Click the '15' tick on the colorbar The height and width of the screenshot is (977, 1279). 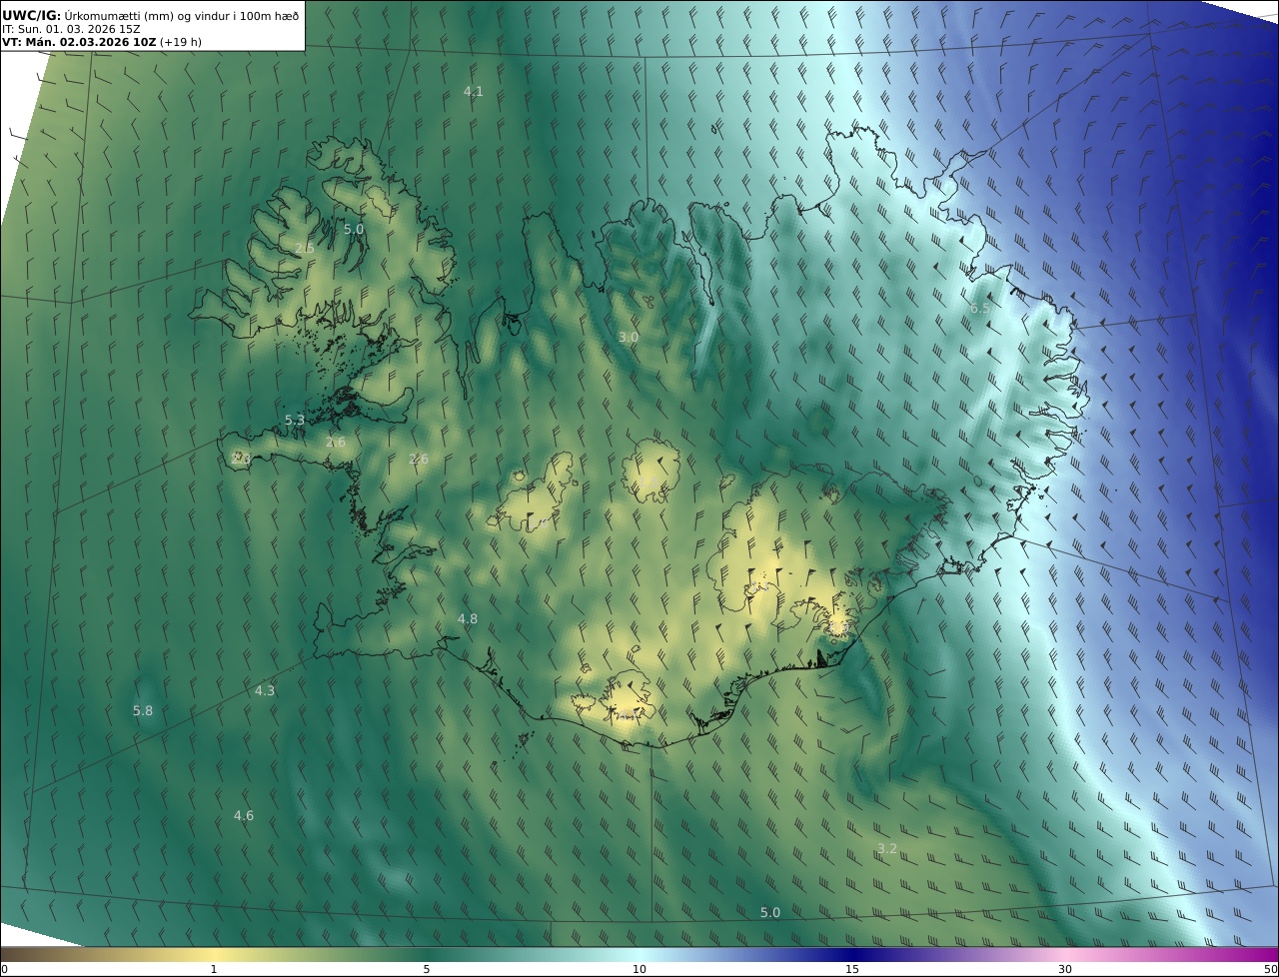[x=852, y=969]
